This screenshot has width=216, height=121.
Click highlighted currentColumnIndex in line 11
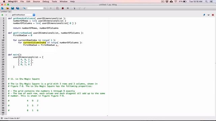click(x=34, y=43)
